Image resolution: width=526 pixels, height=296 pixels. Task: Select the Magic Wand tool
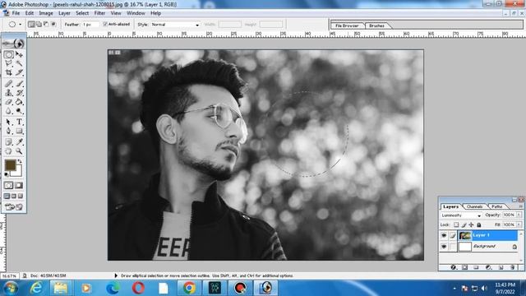(x=19, y=63)
